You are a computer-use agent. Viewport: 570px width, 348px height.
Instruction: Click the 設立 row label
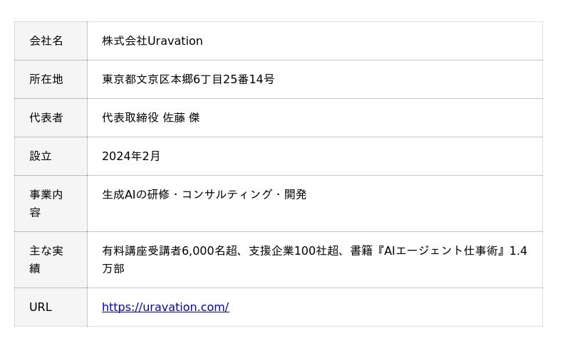pos(41,157)
